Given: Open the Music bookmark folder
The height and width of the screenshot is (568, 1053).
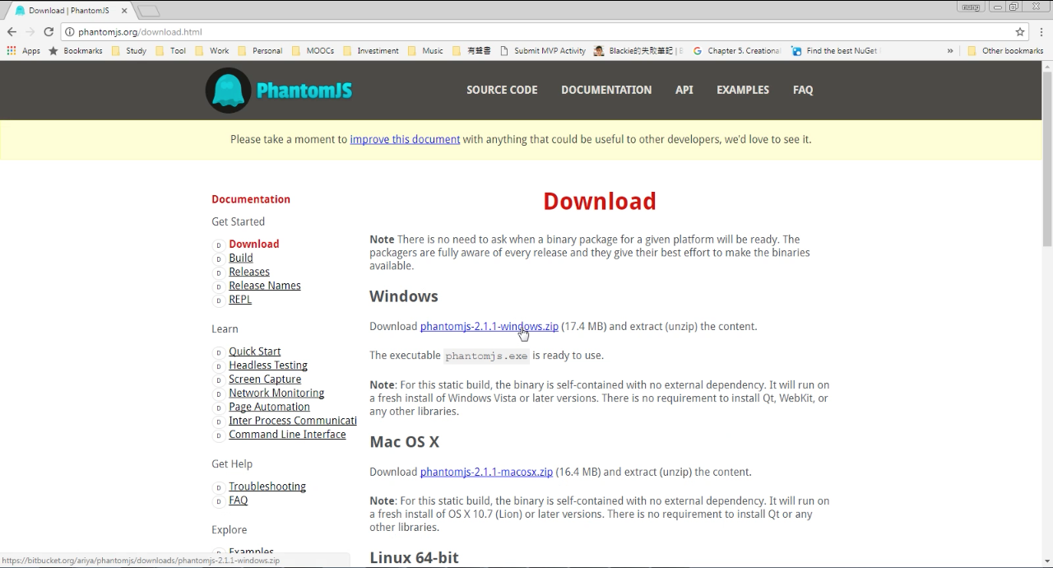Looking at the screenshot, I should click(425, 51).
